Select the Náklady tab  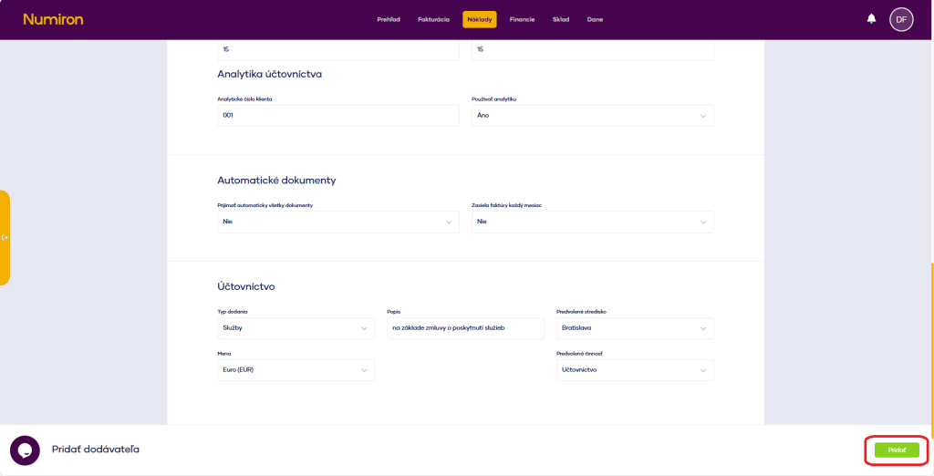479,19
